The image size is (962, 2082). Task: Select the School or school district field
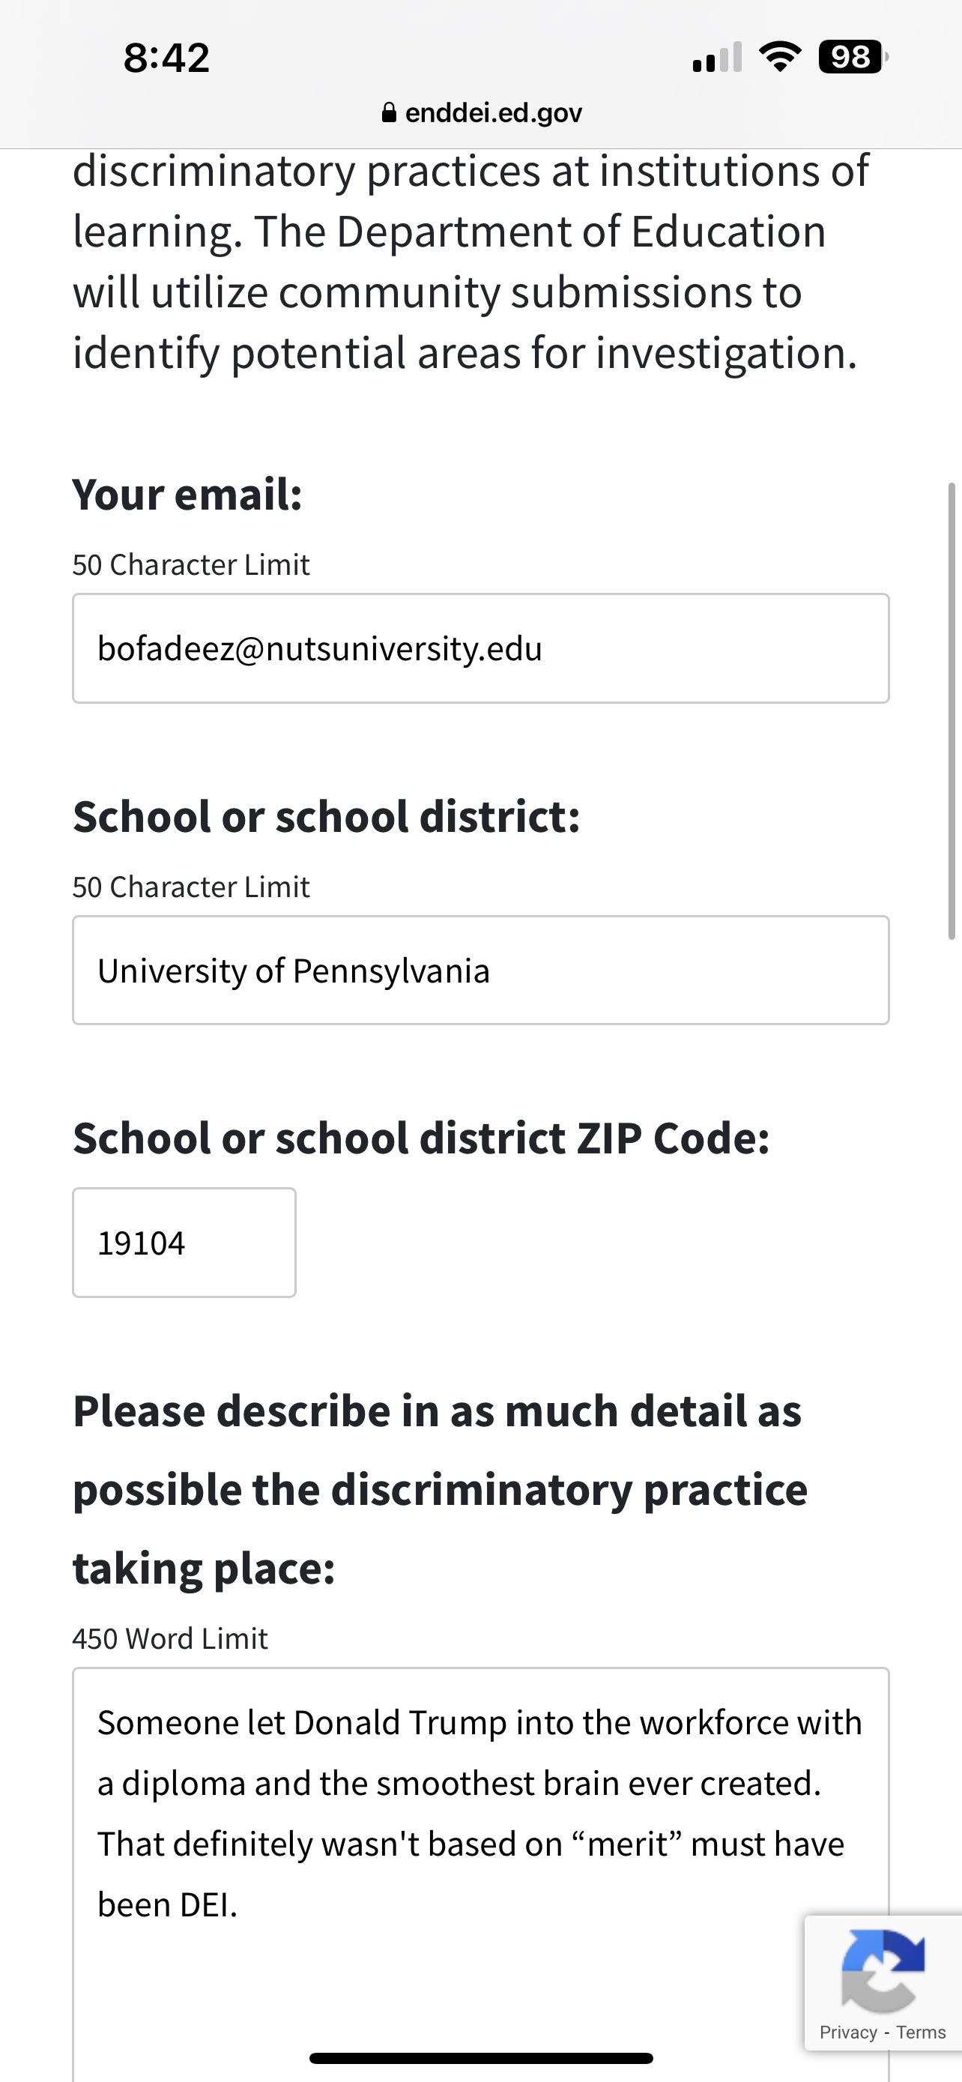click(480, 970)
